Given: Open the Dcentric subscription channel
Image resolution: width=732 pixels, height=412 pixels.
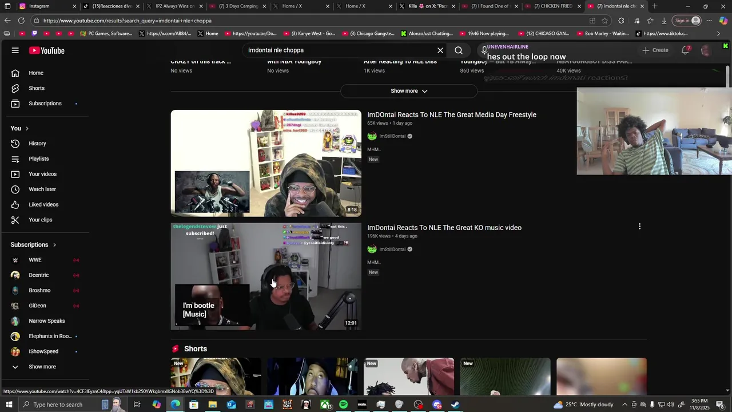Looking at the screenshot, I should 39,275.
